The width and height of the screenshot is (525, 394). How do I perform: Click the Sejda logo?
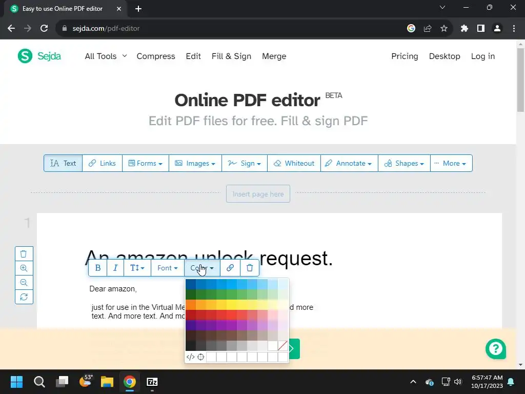(x=39, y=55)
